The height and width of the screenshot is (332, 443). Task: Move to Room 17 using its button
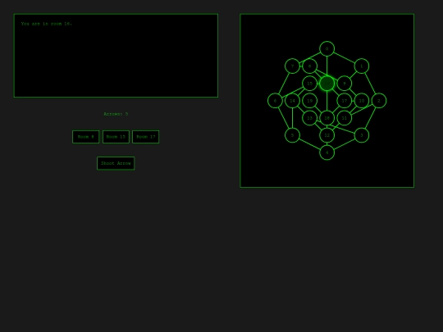click(146, 137)
